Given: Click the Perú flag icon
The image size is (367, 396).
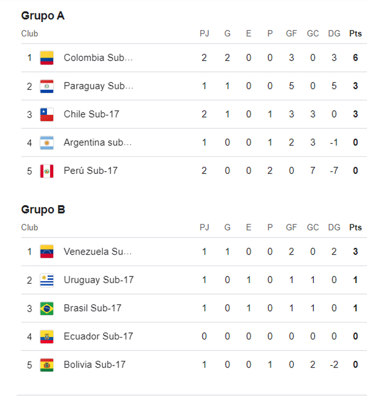Looking at the screenshot, I should point(47,170).
